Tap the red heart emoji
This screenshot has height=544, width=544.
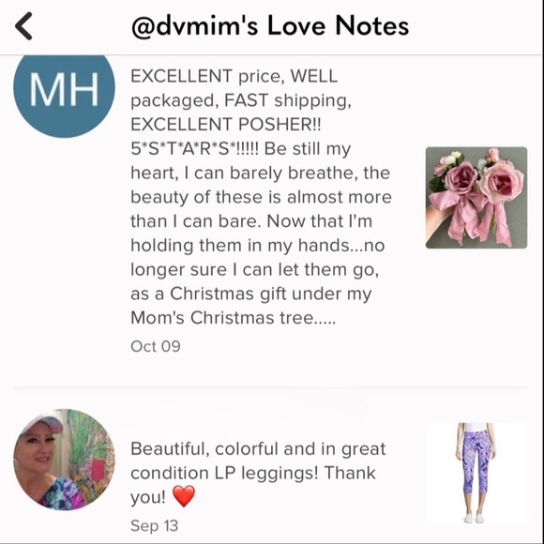(184, 496)
